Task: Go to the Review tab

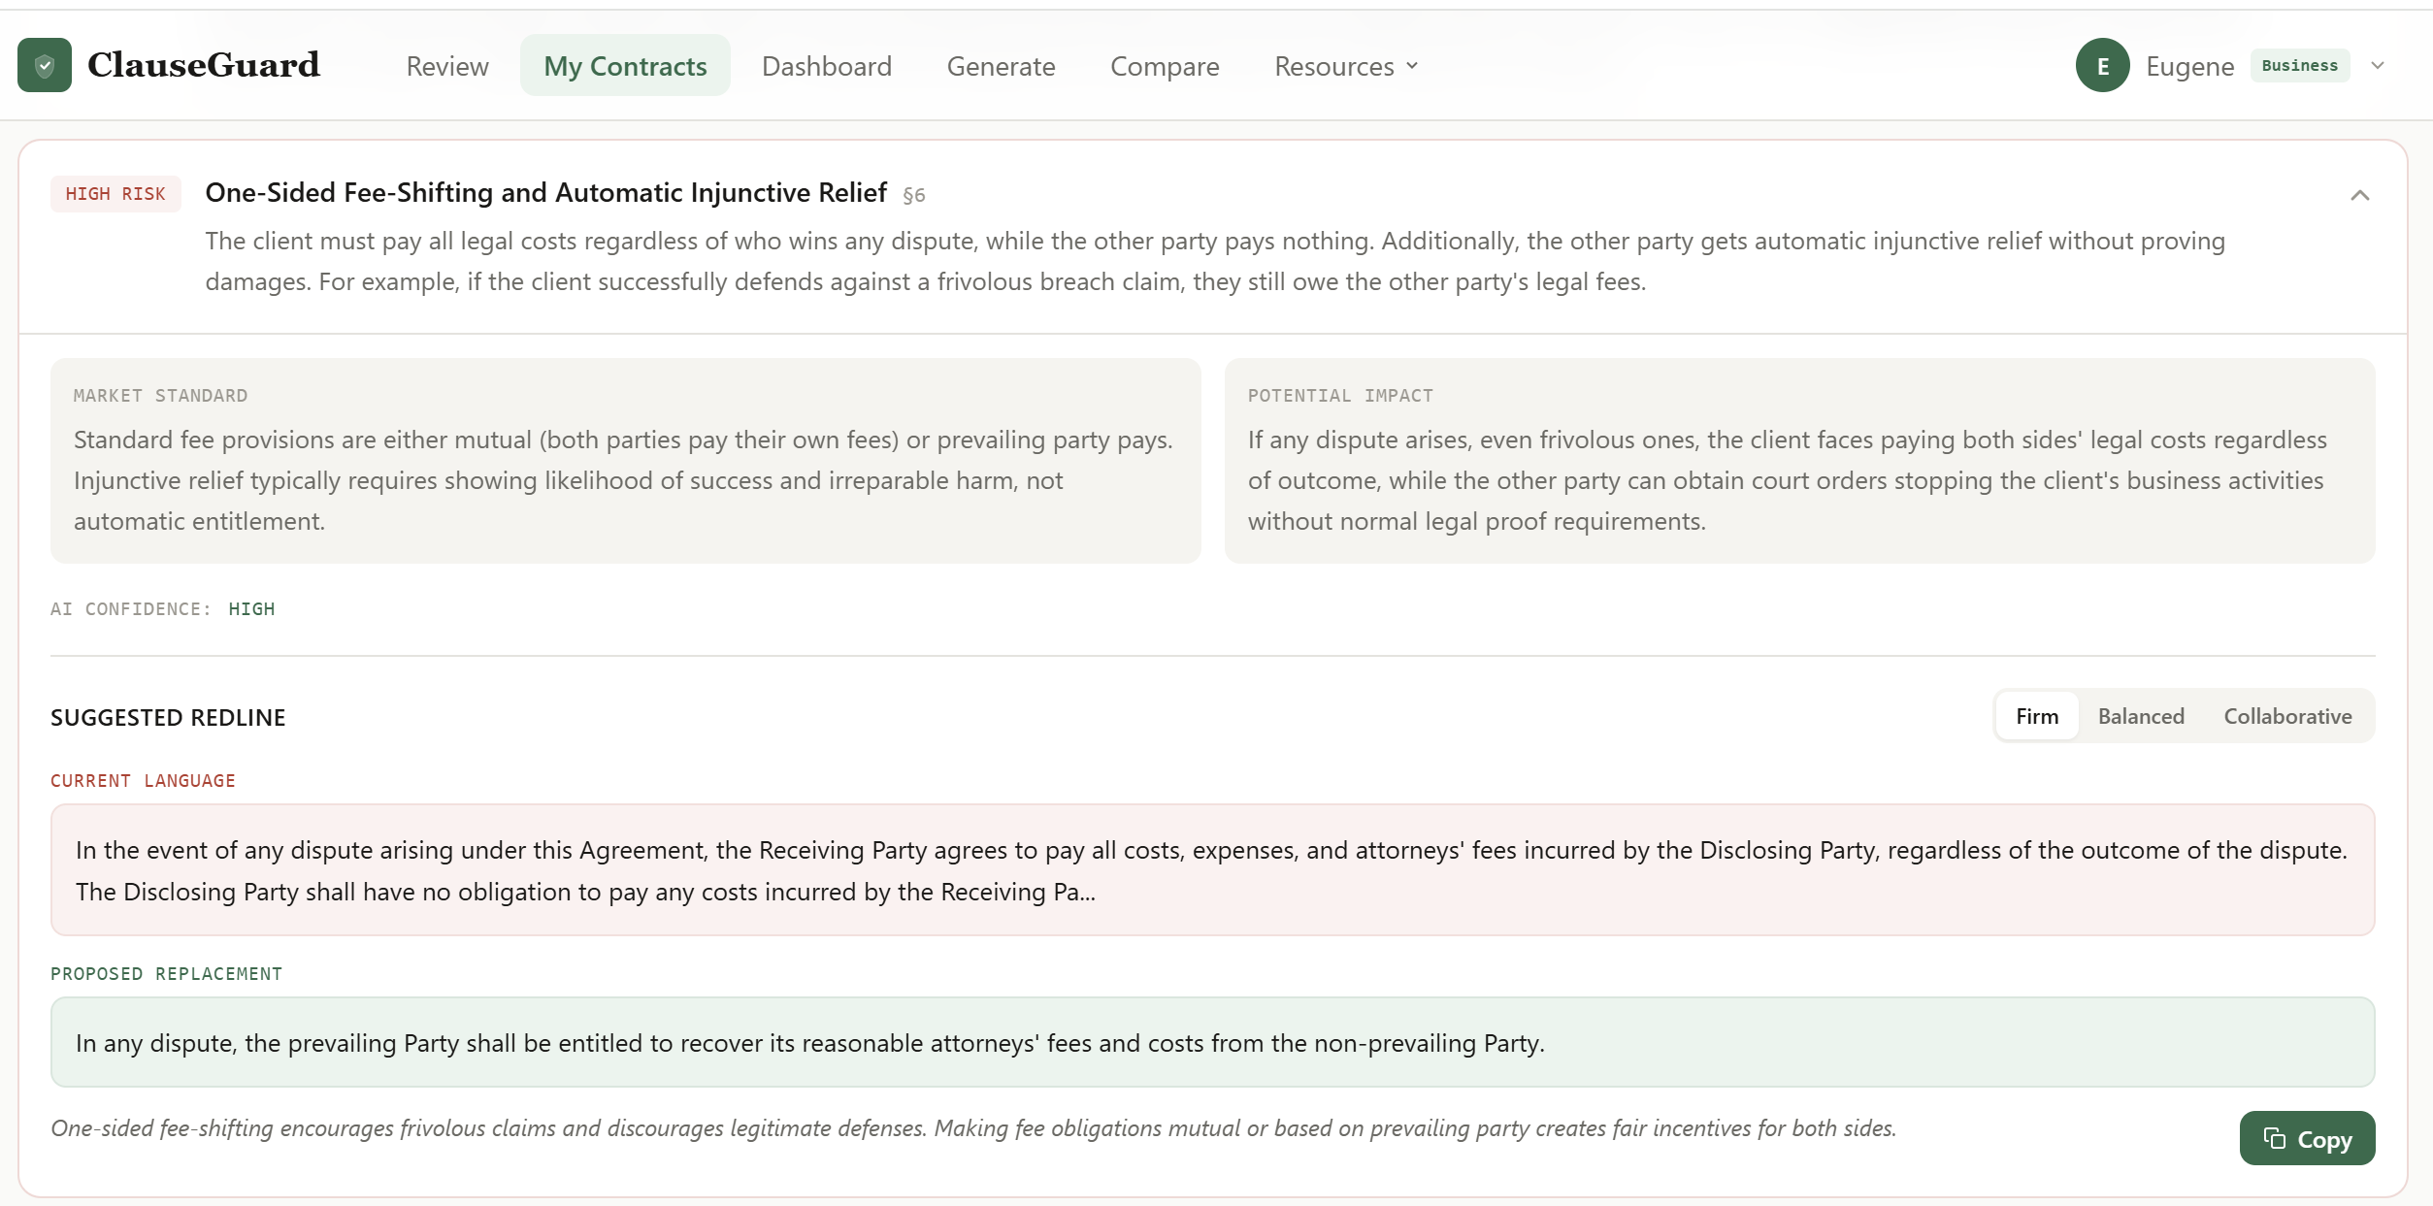Action: (x=447, y=66)
